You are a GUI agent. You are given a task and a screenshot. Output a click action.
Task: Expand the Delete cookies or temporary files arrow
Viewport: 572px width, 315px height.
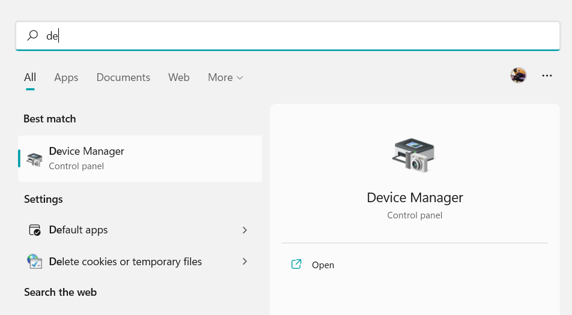click(x=245, y=262)
